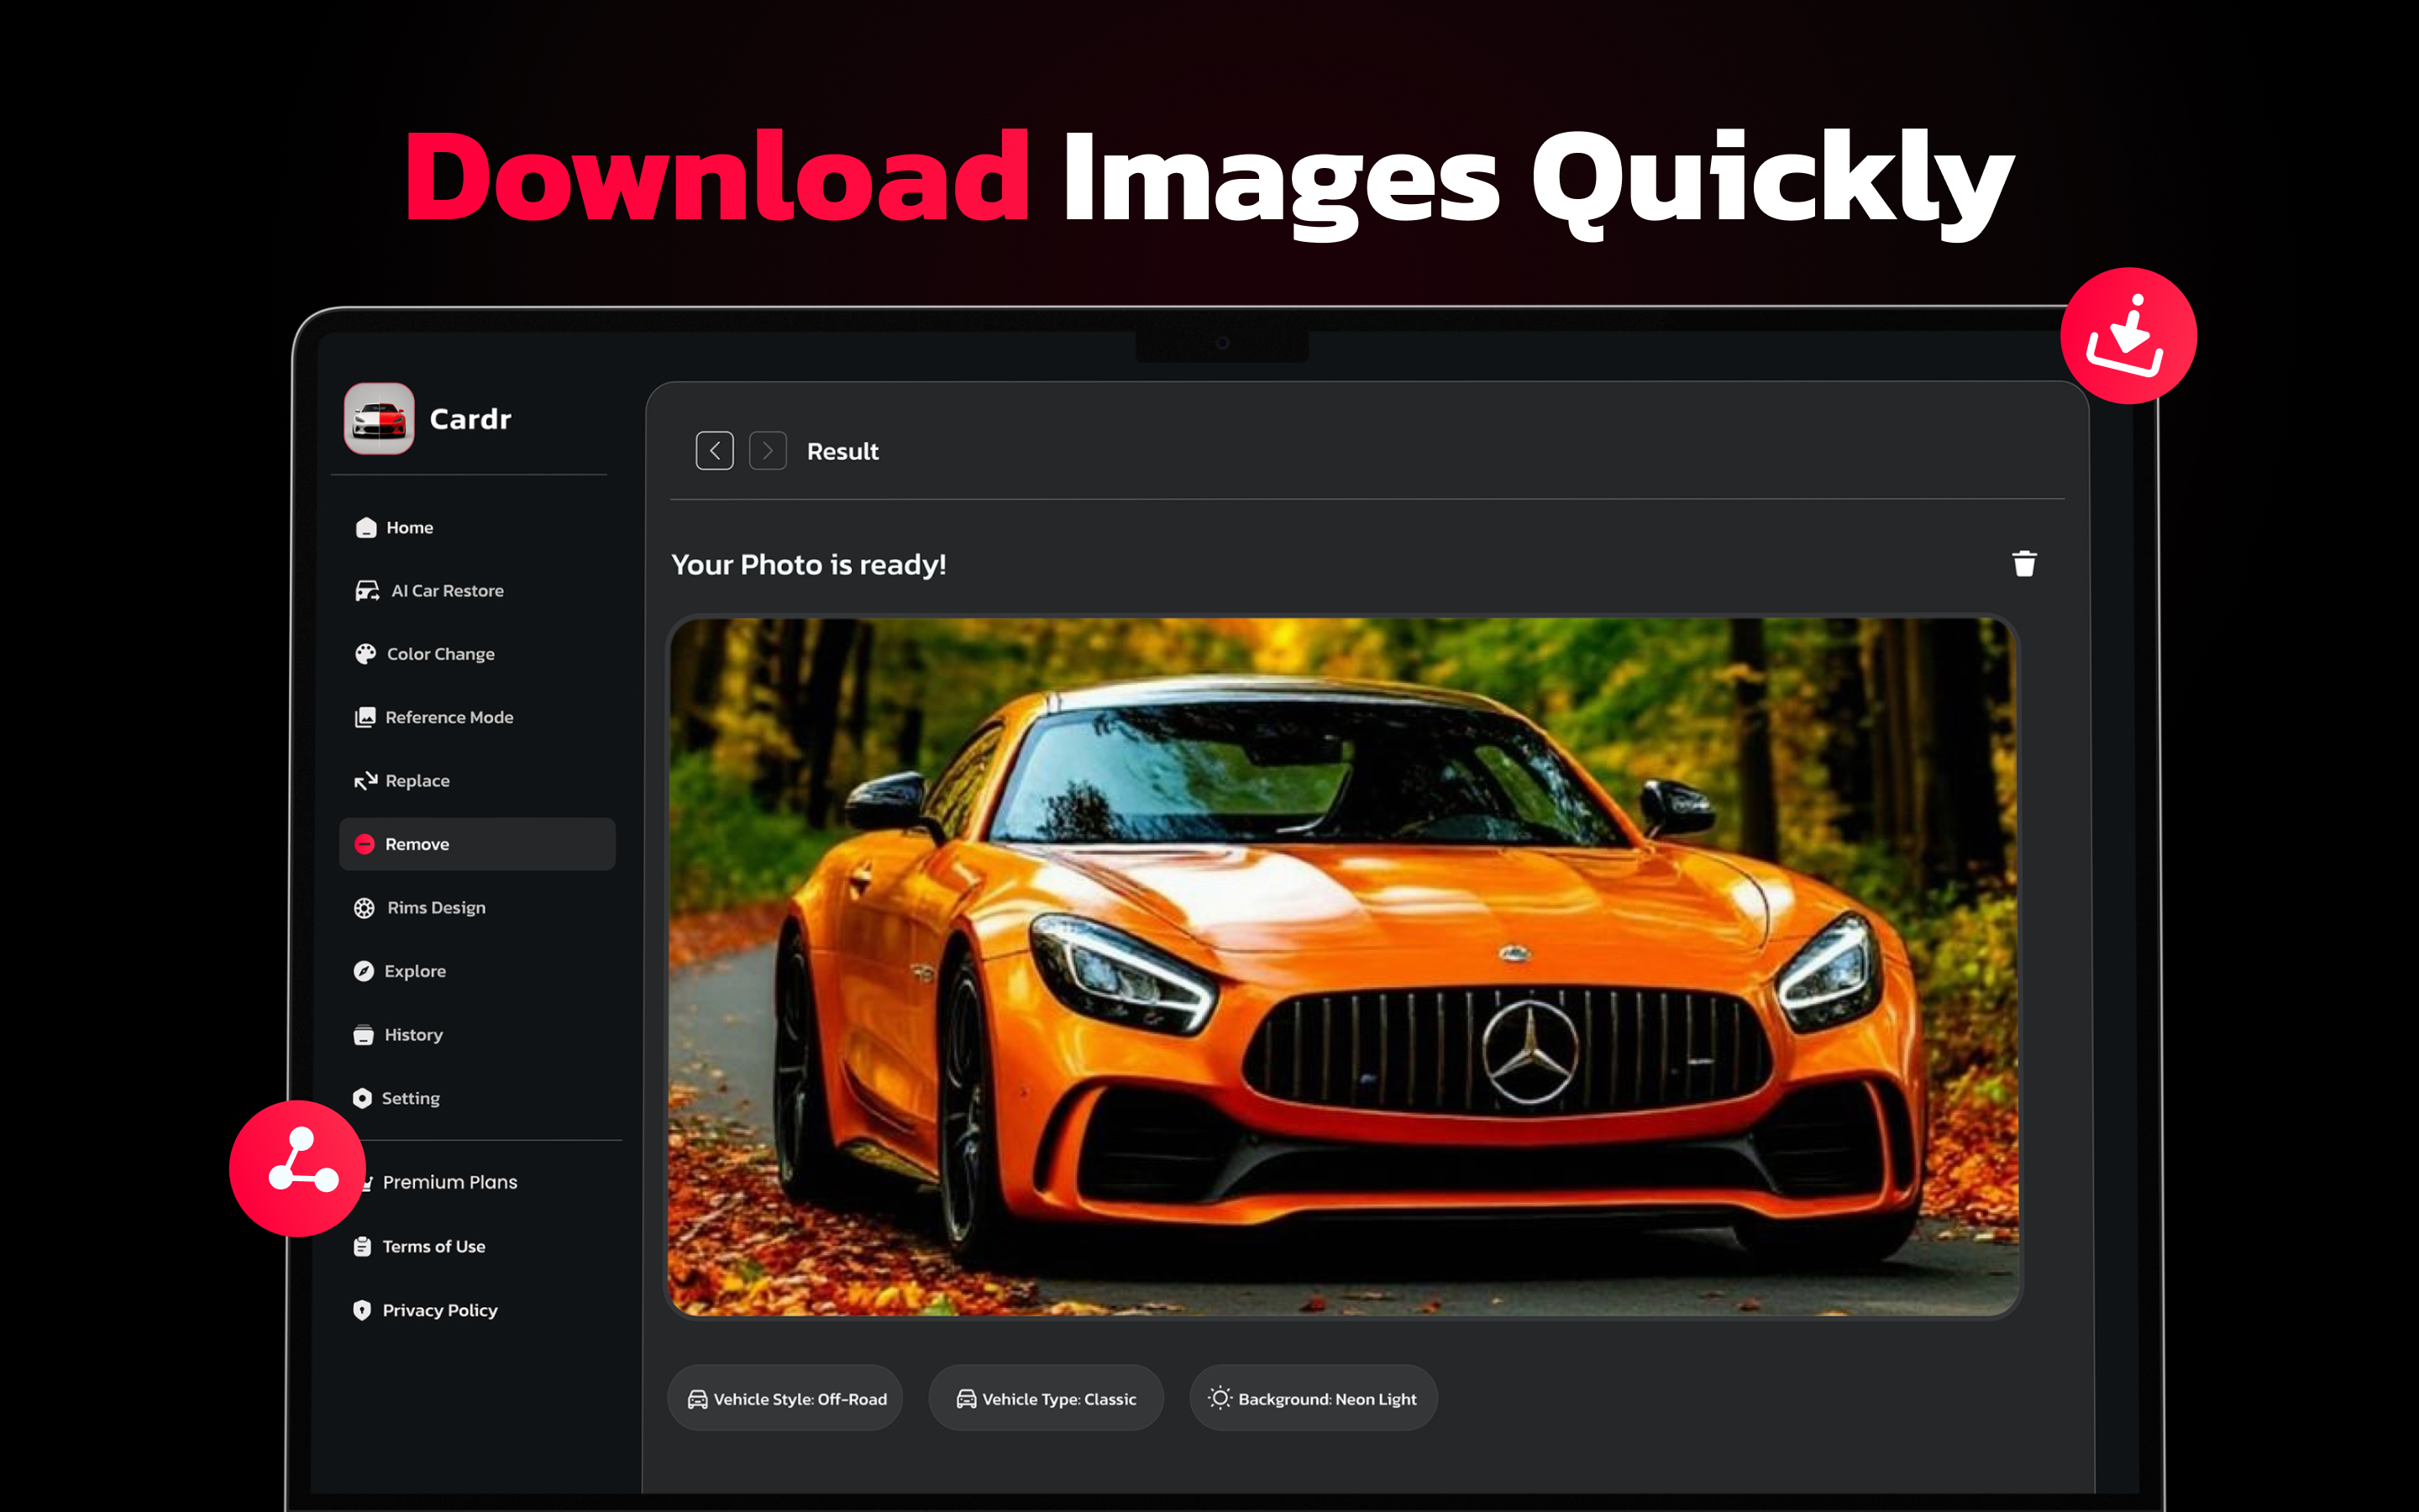Image resolution: width=2419 pixels, height=1512 pixels.
Task: Open Premium Plans link
Action: [450, 1182]
